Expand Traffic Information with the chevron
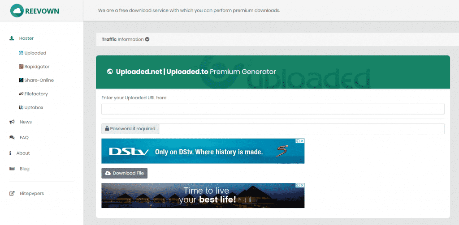The width and height of the screenshot is (459, 225). tap(147, 39)
